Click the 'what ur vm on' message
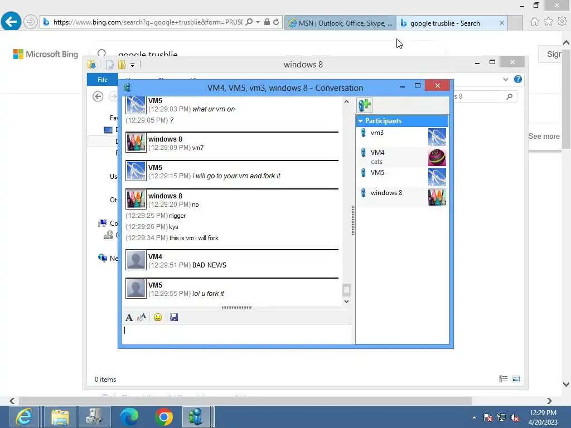The image size is (571, 428). pos(214,109)
